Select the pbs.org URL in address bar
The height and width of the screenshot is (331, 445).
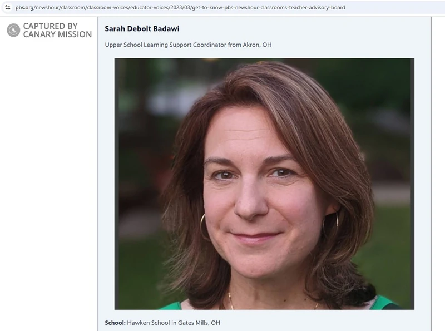pos(180,8)
